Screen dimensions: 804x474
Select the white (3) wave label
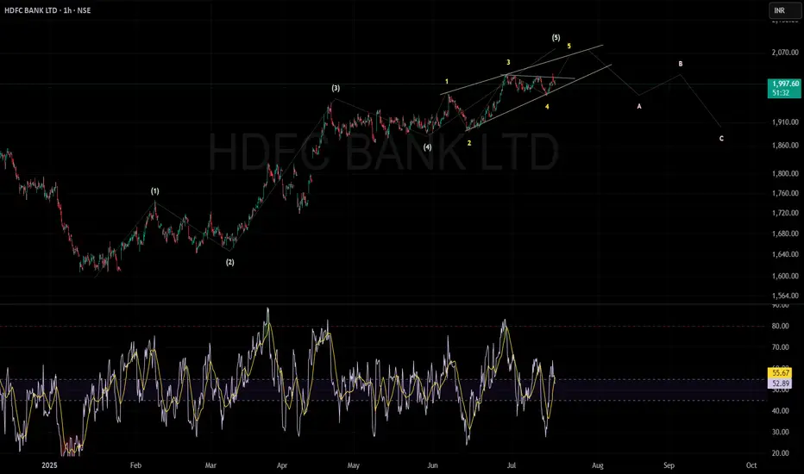coord(336,88)
